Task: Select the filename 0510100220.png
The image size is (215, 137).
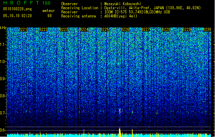Action: coord(17,9)
